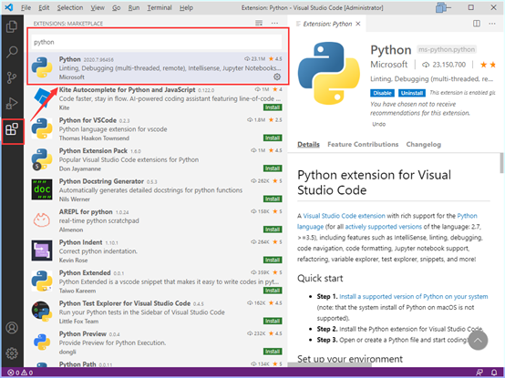Open Visual Studio Code extension link
Image resolution: width=505 pixels, height=378 pixels.
click(344, 216)
